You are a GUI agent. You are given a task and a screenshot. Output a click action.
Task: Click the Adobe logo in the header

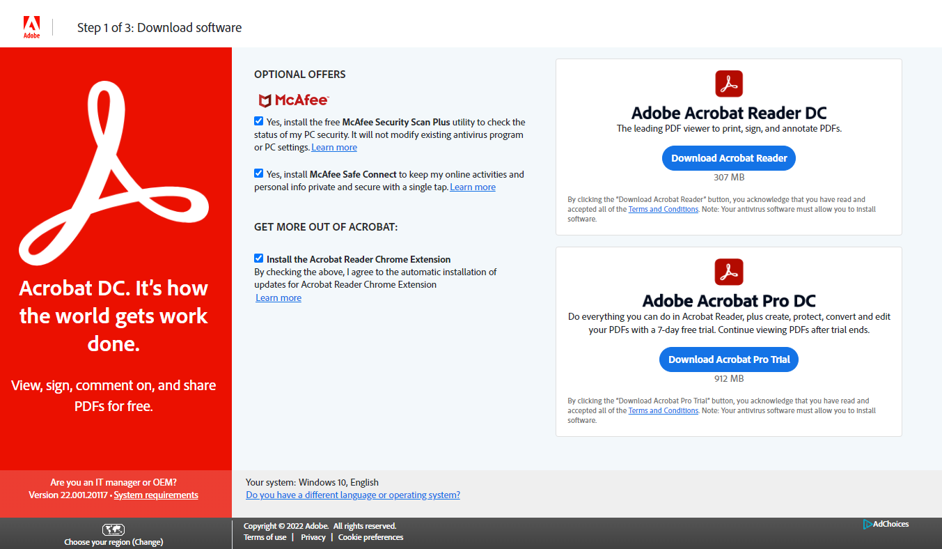click(31, 27)
